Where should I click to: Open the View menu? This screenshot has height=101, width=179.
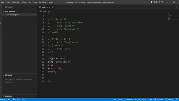24,2
